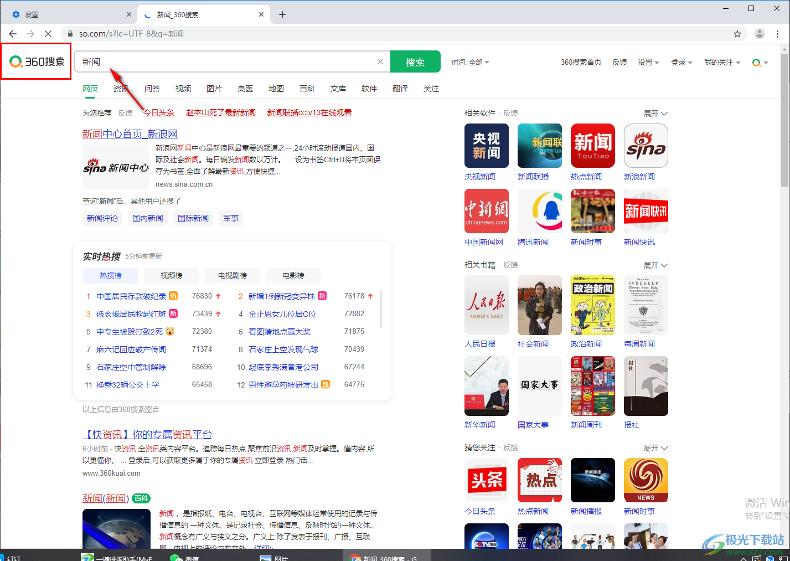The image size is (790, 561).
Task: Click the page vertical scrollbar
Action: click(x=785, y=120)
